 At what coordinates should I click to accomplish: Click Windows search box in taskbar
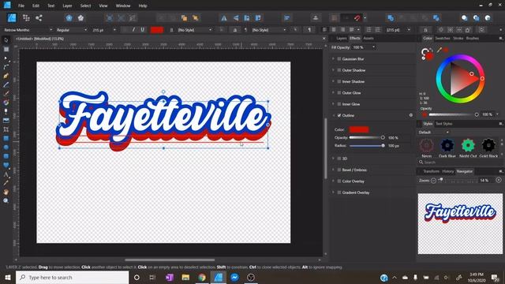point(72,277)
